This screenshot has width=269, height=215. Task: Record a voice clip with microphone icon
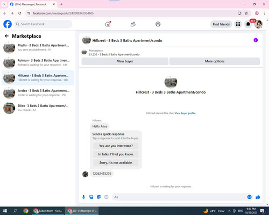point(83,197)
